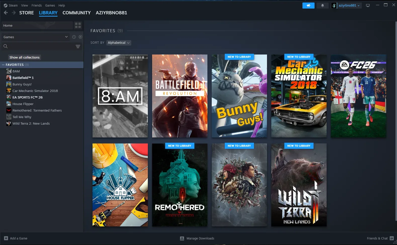The width and height of the screenshot is (397, 245).
Task: Open the AZIYRBNO881 profile tab
Action: click(x=111, y=13)
